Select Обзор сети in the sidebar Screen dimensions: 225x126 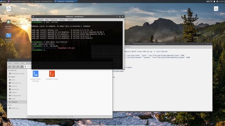pyautogui.click(x=17, y=108)
